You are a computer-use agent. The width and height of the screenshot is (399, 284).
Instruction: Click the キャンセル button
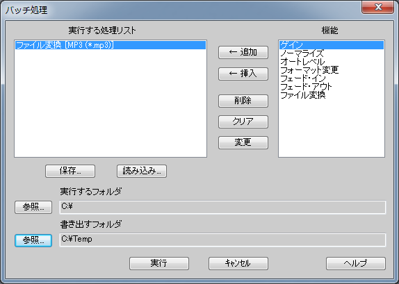pyautogui.click(x=238, y=263)
